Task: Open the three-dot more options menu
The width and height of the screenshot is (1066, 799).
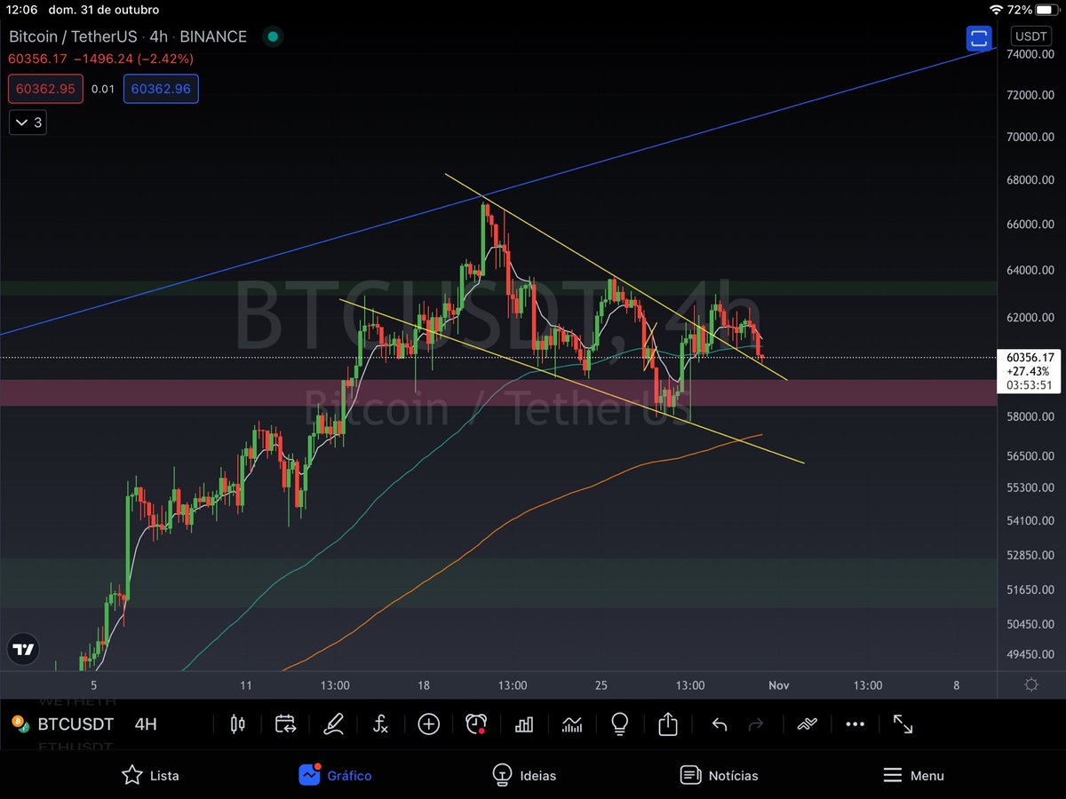Action: tap(855, 724)
